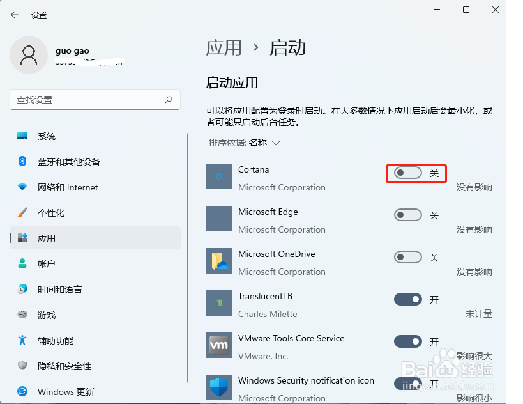Image resolution: width=523 pixels, height=404 pixels.
Task: Maximize the 设置 window
Action: [x=466, y=10]
